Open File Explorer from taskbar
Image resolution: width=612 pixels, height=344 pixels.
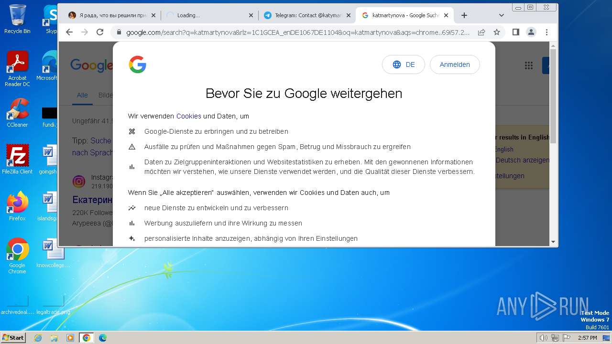tap(54, 338)
